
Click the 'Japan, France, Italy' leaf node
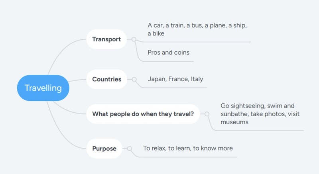coord(175,79)
